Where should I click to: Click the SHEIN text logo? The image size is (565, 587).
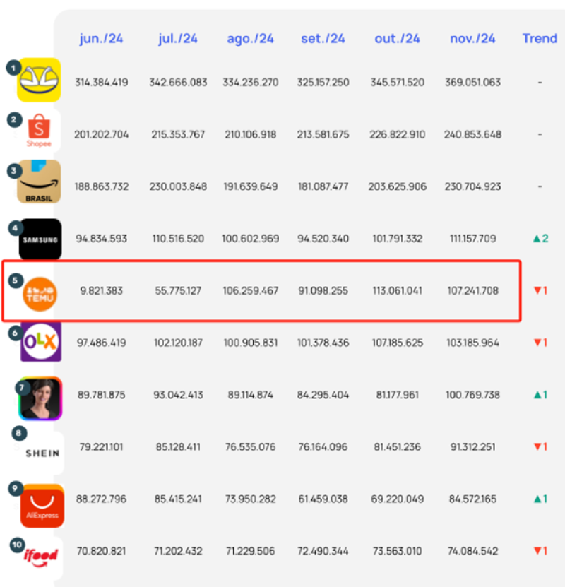click(x=42, y=453)
